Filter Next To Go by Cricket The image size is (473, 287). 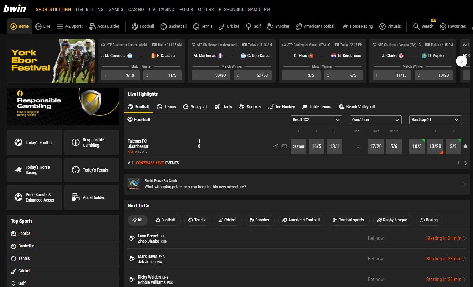coord(227,220)
